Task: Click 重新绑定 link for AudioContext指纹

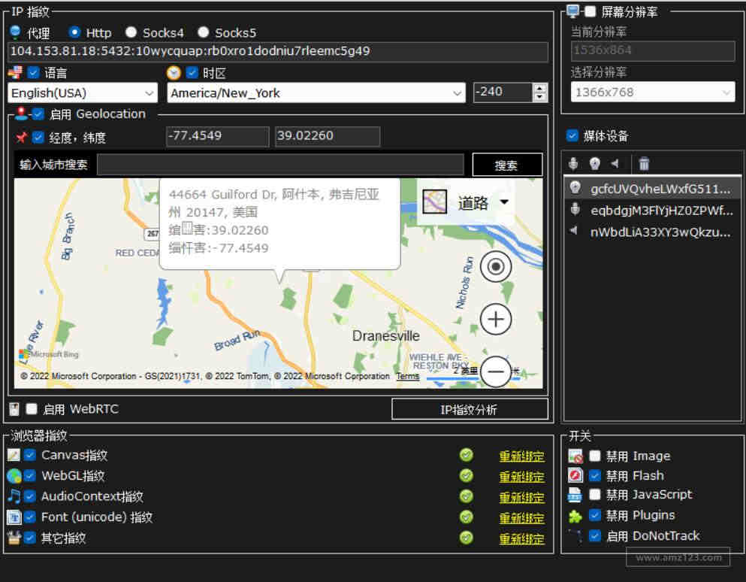Action: coord(521,497)
